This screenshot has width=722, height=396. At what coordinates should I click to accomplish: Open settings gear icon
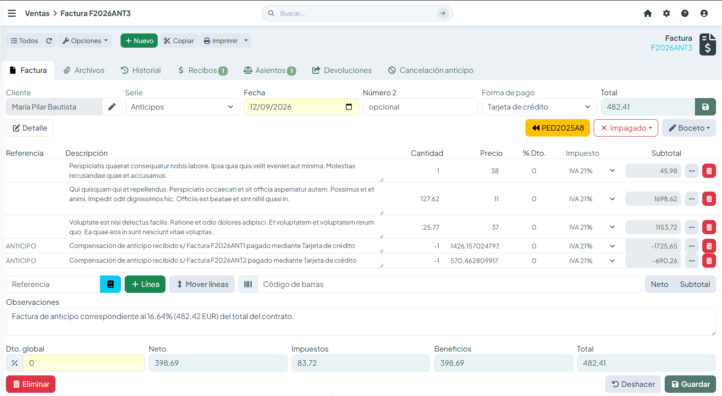pos(667,13)
